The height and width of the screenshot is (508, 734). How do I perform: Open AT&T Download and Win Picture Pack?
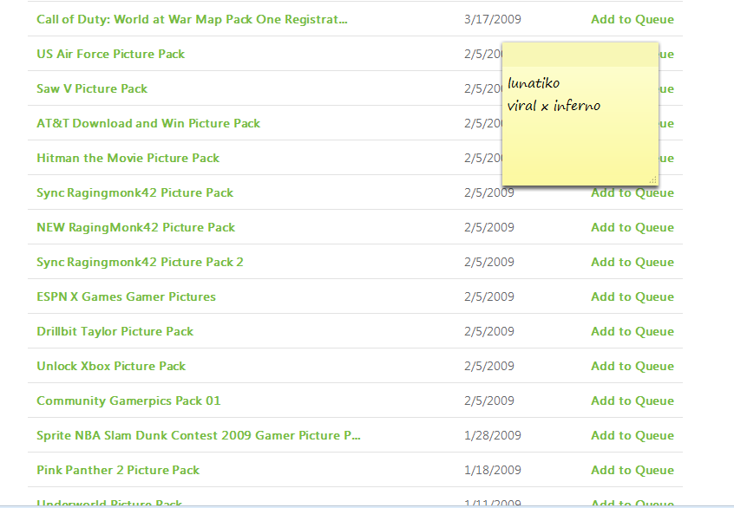pos(148,123)
